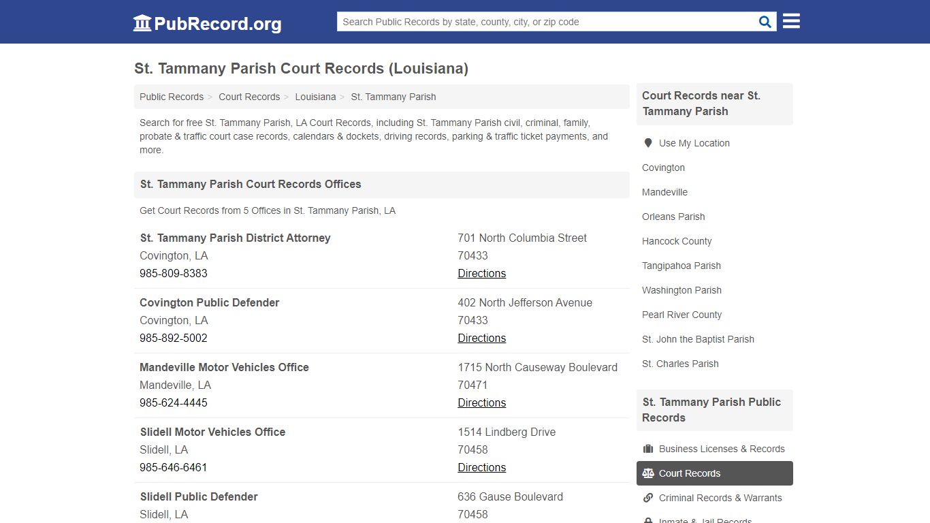This screenshot has height=523, width=930.
Task: Open Slidell Public Defender listing
Action: pyautogui.click(x=199, y=496)
